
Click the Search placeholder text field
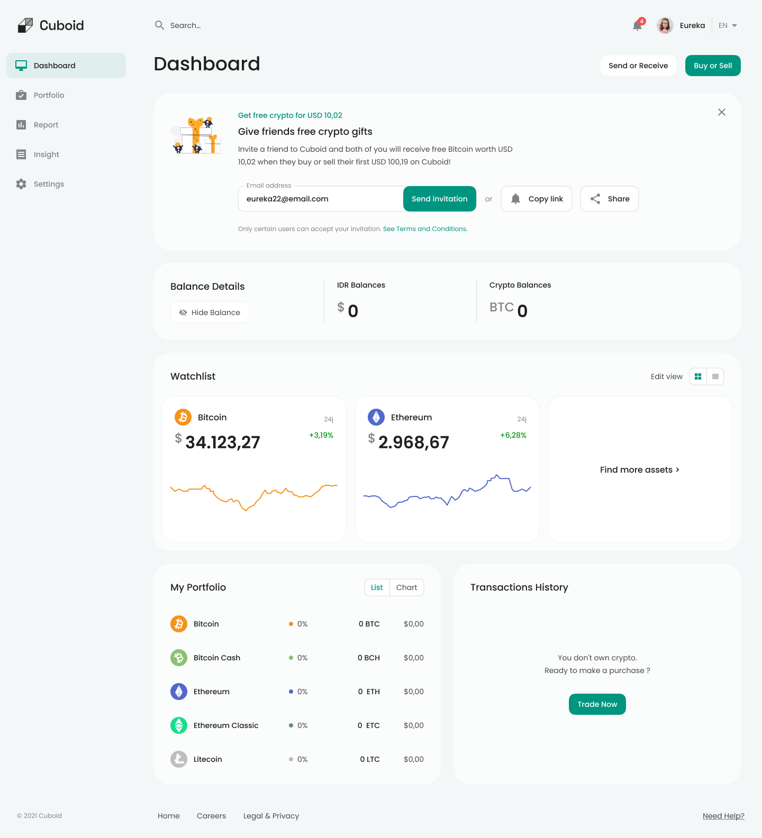(x=186, y=25)
